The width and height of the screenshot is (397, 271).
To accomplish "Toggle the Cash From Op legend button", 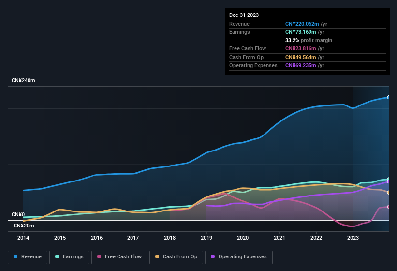I will click(x=176, y=257).
